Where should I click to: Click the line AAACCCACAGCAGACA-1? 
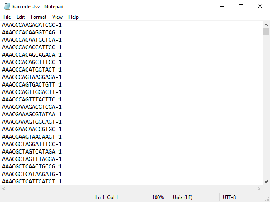pyautogui.click(x=32, y=55)
